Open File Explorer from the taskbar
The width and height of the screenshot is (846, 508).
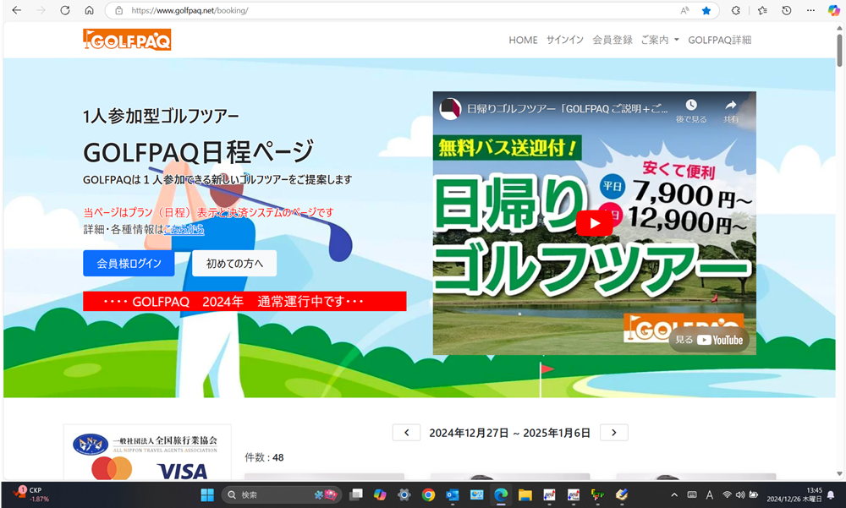coord(525,494)
